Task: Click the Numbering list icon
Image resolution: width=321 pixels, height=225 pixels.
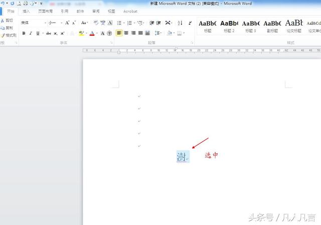Action: (129, 23)
